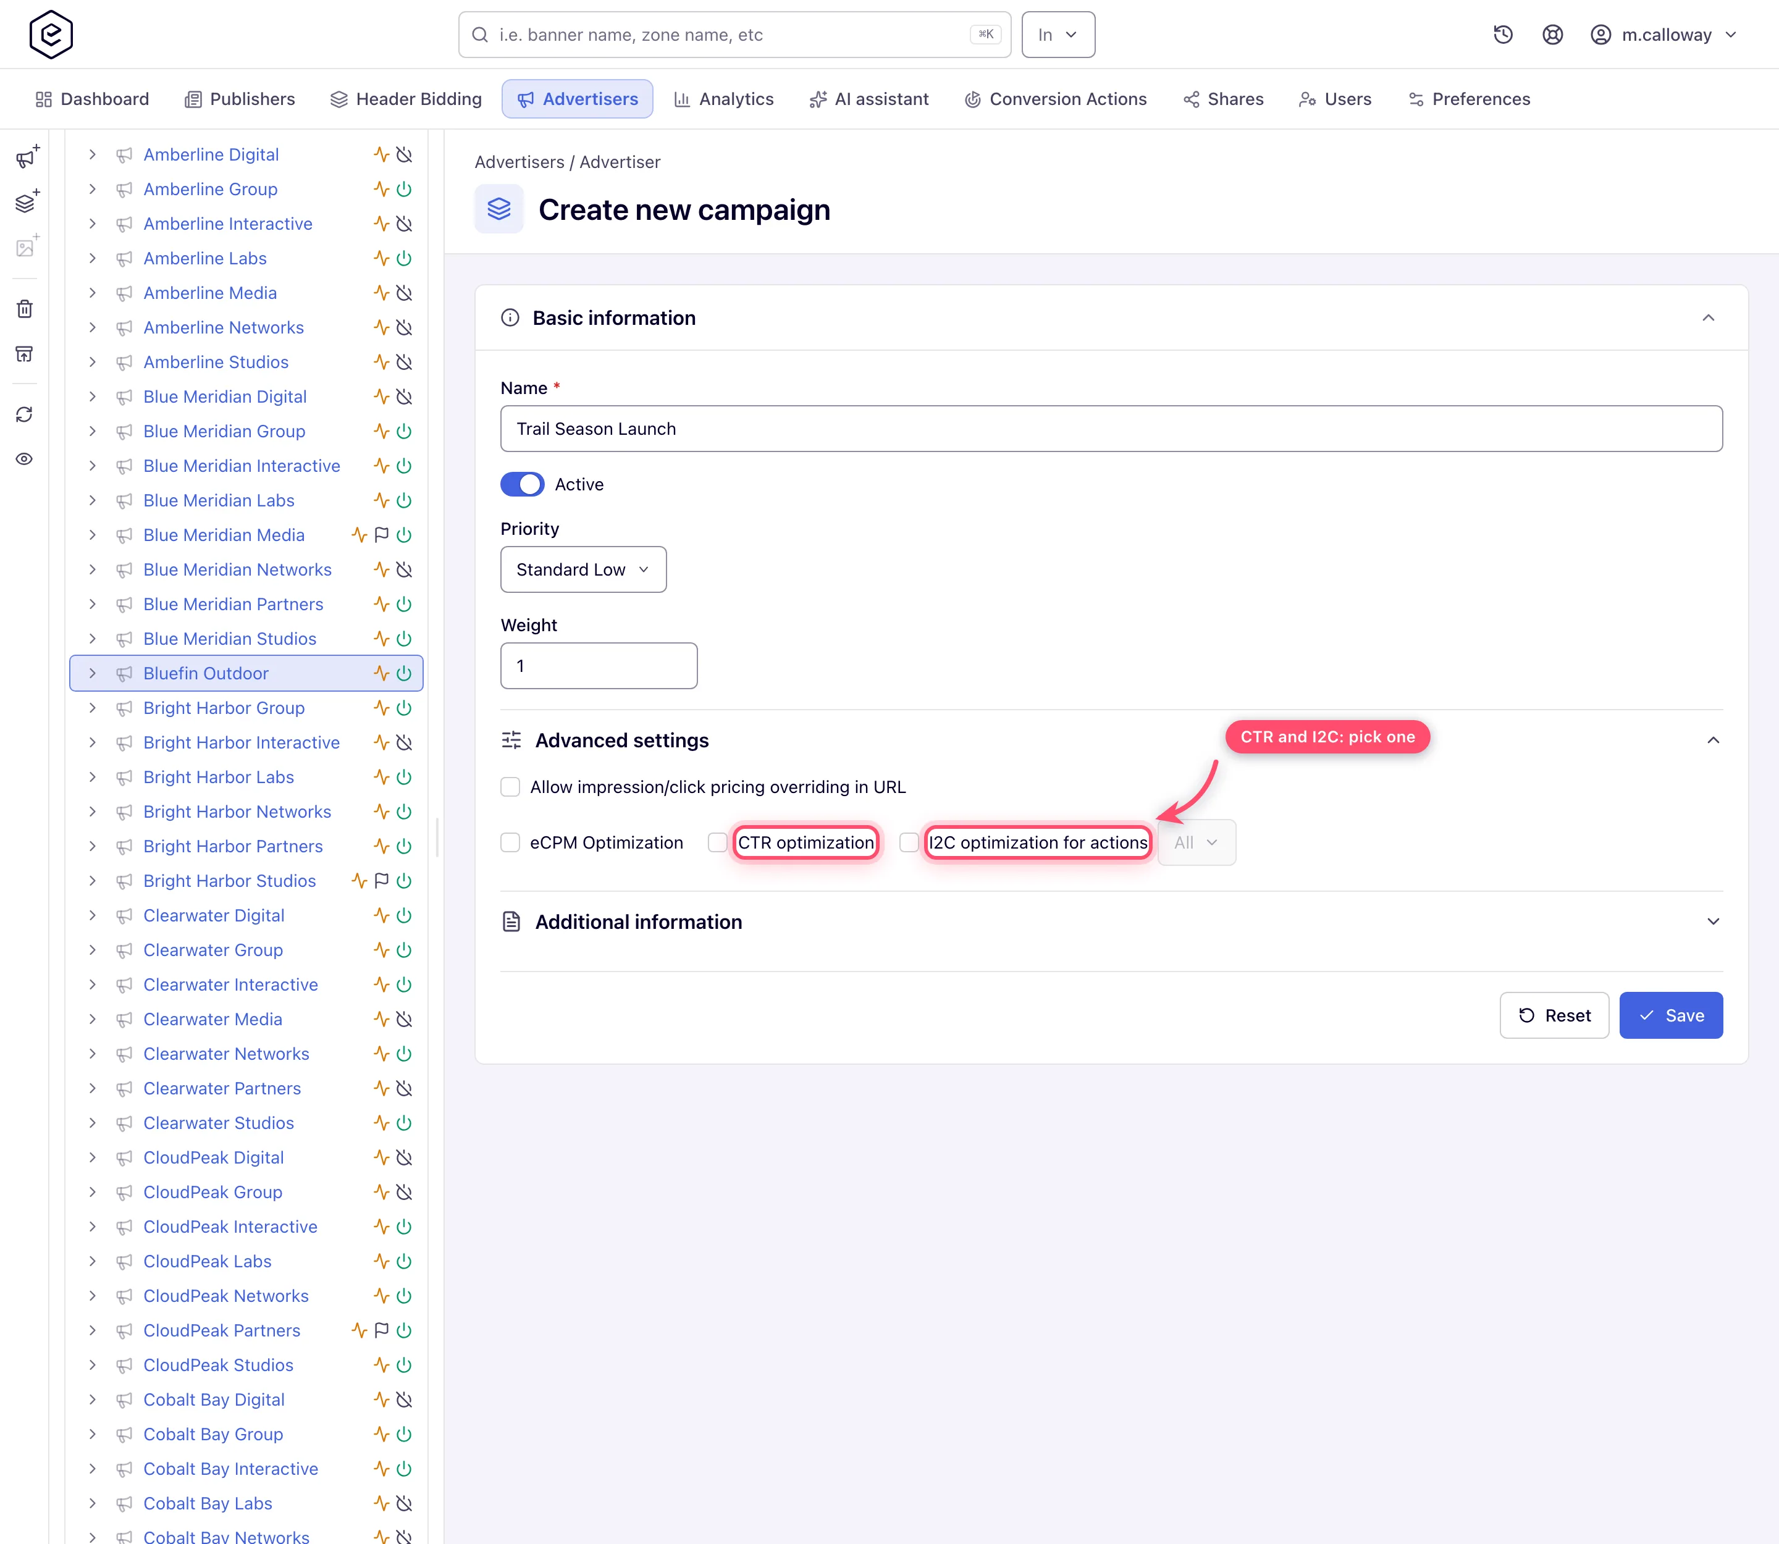The height and width of the screenshot is (1544, 1779).
Task: Click the Advertiser breadcrumb link
Action: (620, 162)
